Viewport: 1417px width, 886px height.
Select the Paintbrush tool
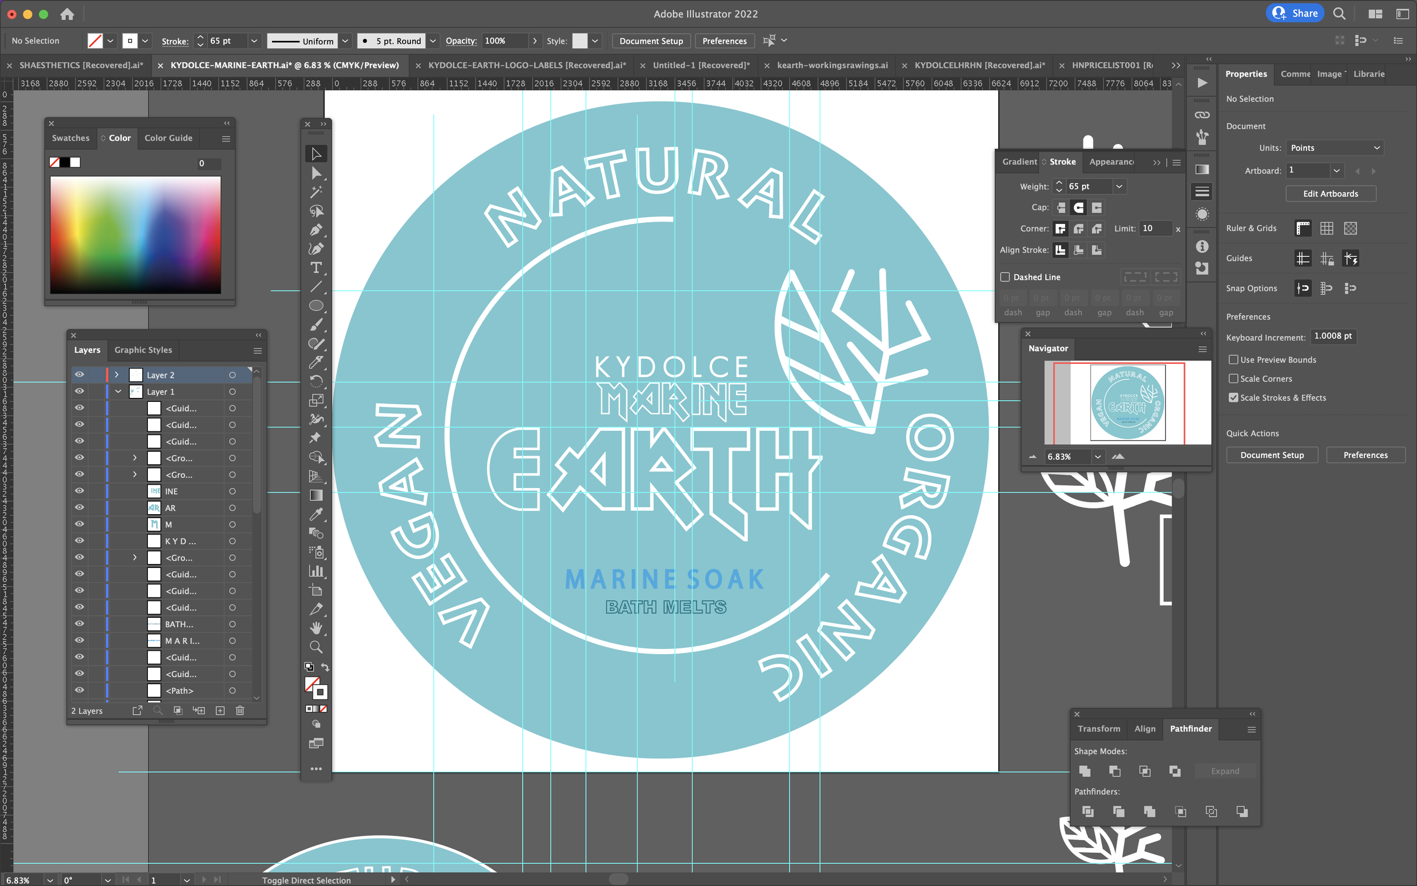coord(316,325)
